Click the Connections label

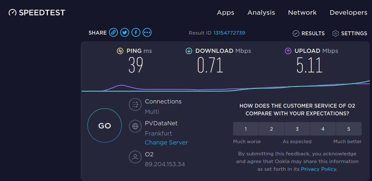point(163,102)
